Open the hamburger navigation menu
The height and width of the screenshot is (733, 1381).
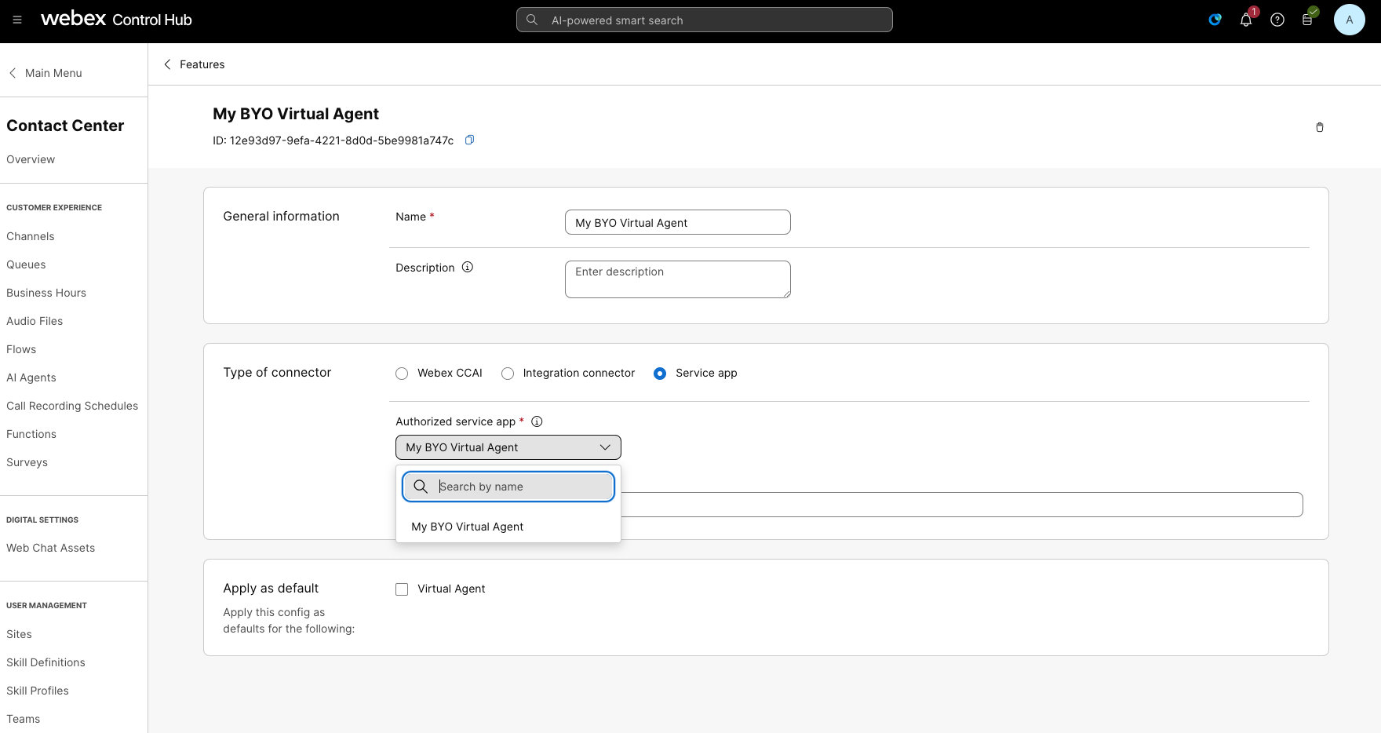pyautogui.click(x=17, y=20)
